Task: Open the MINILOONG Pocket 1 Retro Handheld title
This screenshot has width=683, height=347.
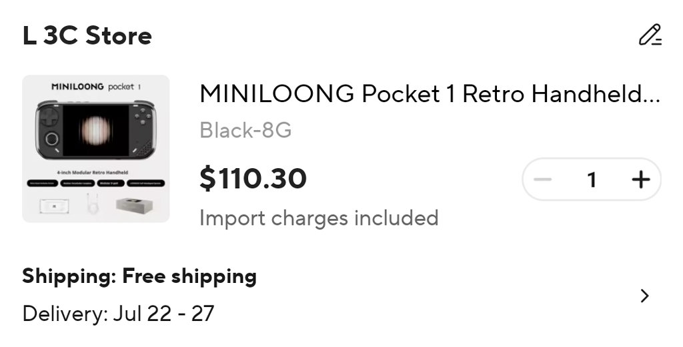Action: 430,93
